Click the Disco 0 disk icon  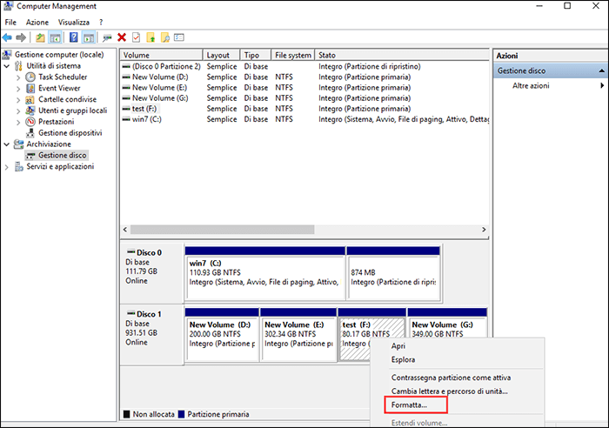pos(130,251)
